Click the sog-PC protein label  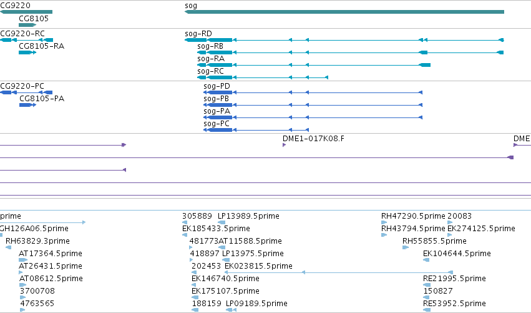pyautogui.click(x=217, y=124)
